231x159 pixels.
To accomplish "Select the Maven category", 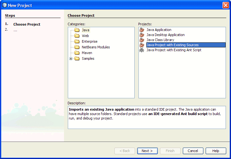I will (87, 53).
